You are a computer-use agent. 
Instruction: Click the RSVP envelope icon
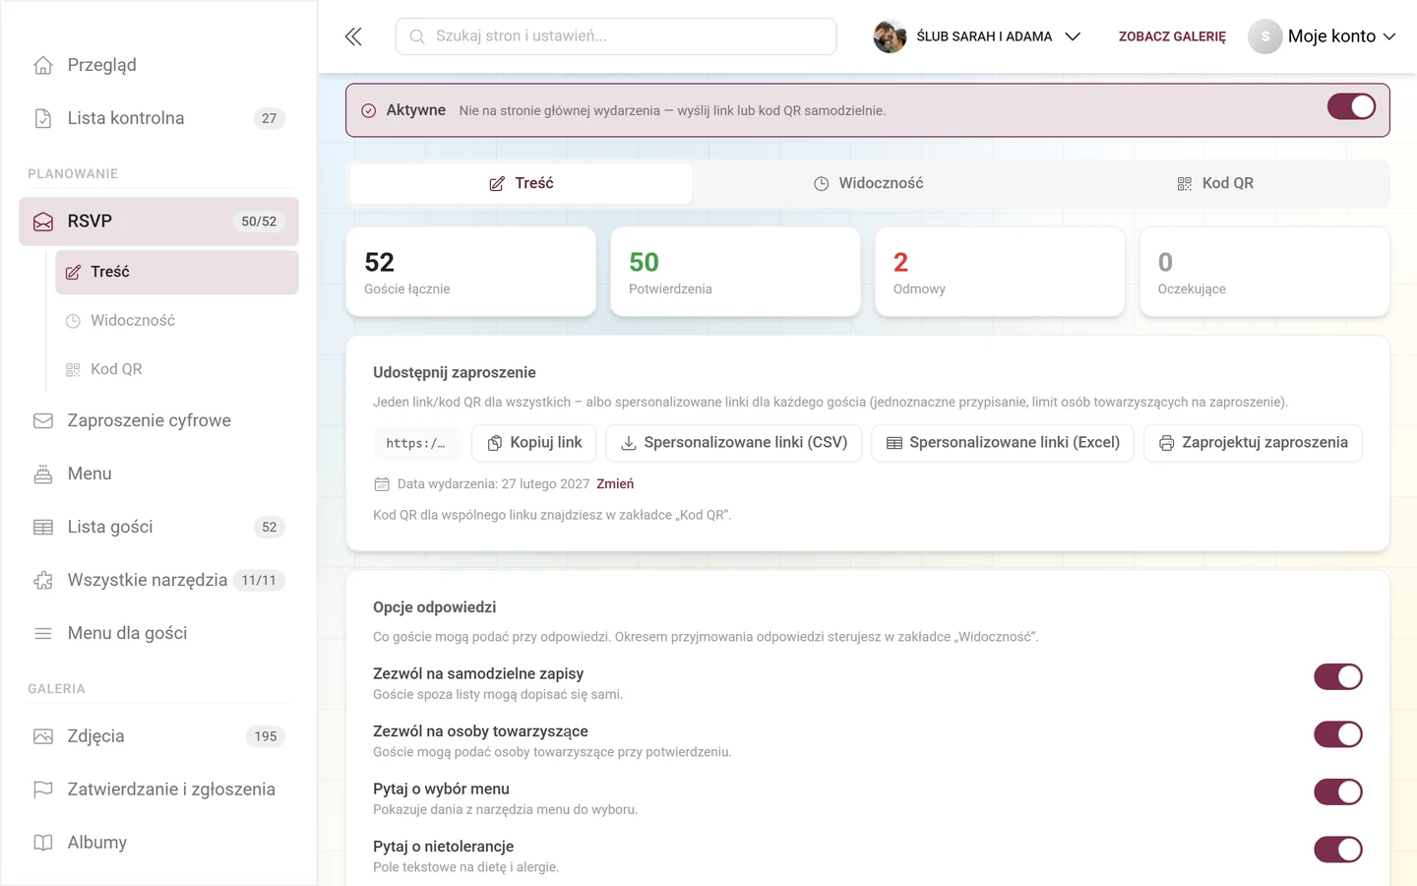[43, 221]
